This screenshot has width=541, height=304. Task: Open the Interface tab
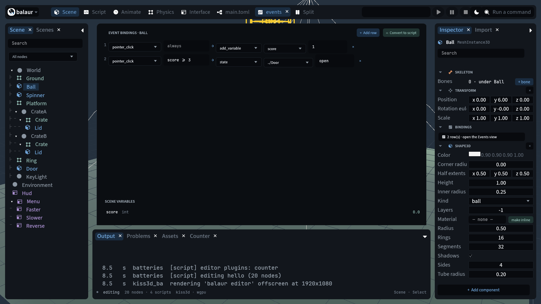[x=196, y=12]
